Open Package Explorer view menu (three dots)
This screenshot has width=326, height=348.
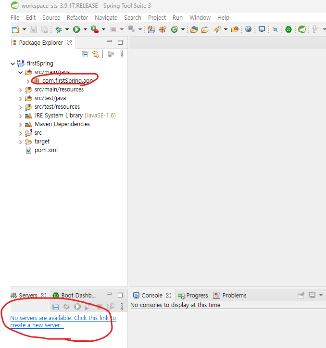122,54
